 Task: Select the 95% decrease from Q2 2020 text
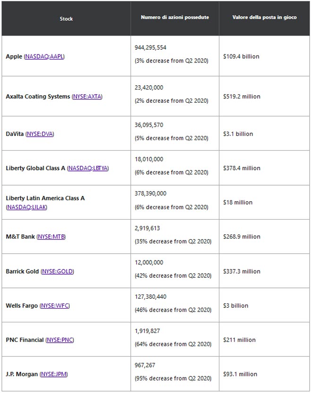click(173, 378)
